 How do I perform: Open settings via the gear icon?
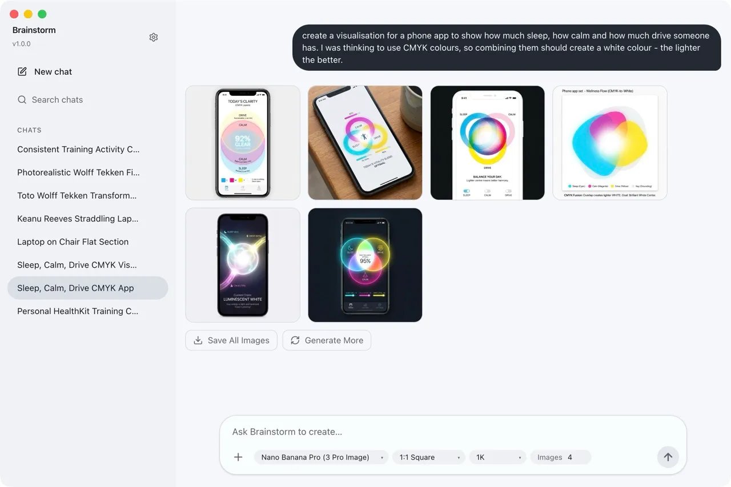(154, 37)
